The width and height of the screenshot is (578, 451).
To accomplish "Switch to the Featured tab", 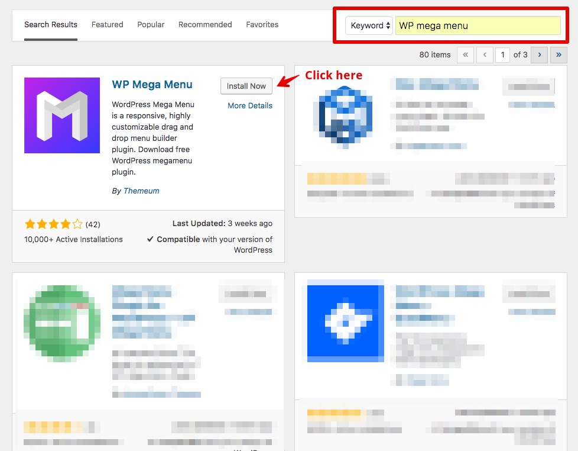I will [108, 25].
